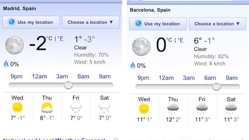Select Madrid's Thursday partly cloudy icon
The image size is (249, 140).
[47, 107]
